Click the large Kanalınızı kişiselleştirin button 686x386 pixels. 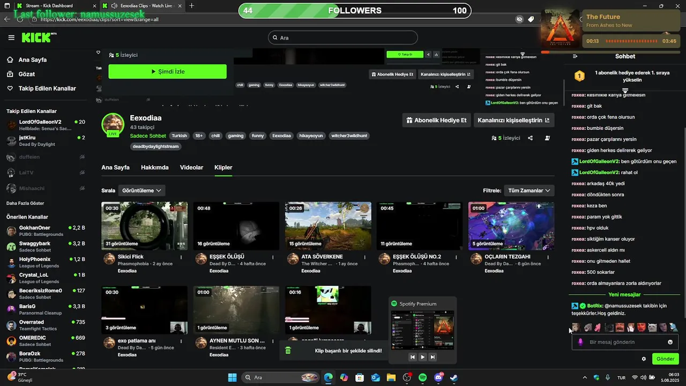(513, 120)
